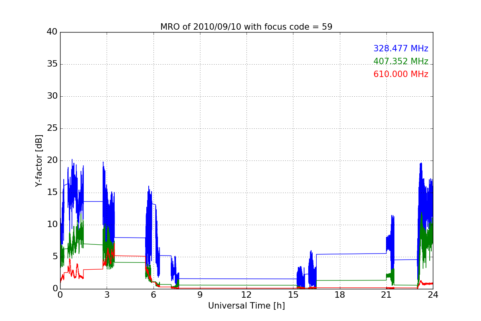Click the y-axis tick label 10
Image resolution: width=481 pixels, height=321 pixels.
tap(52, 225)
